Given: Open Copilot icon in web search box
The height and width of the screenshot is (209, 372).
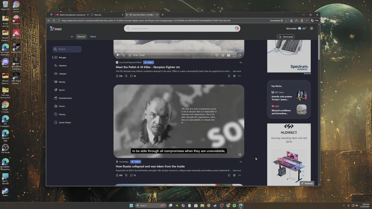Looking at the screenshot, I should pos(237,28).
